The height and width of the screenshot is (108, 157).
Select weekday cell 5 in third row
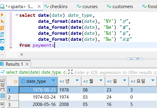point(143,104)
